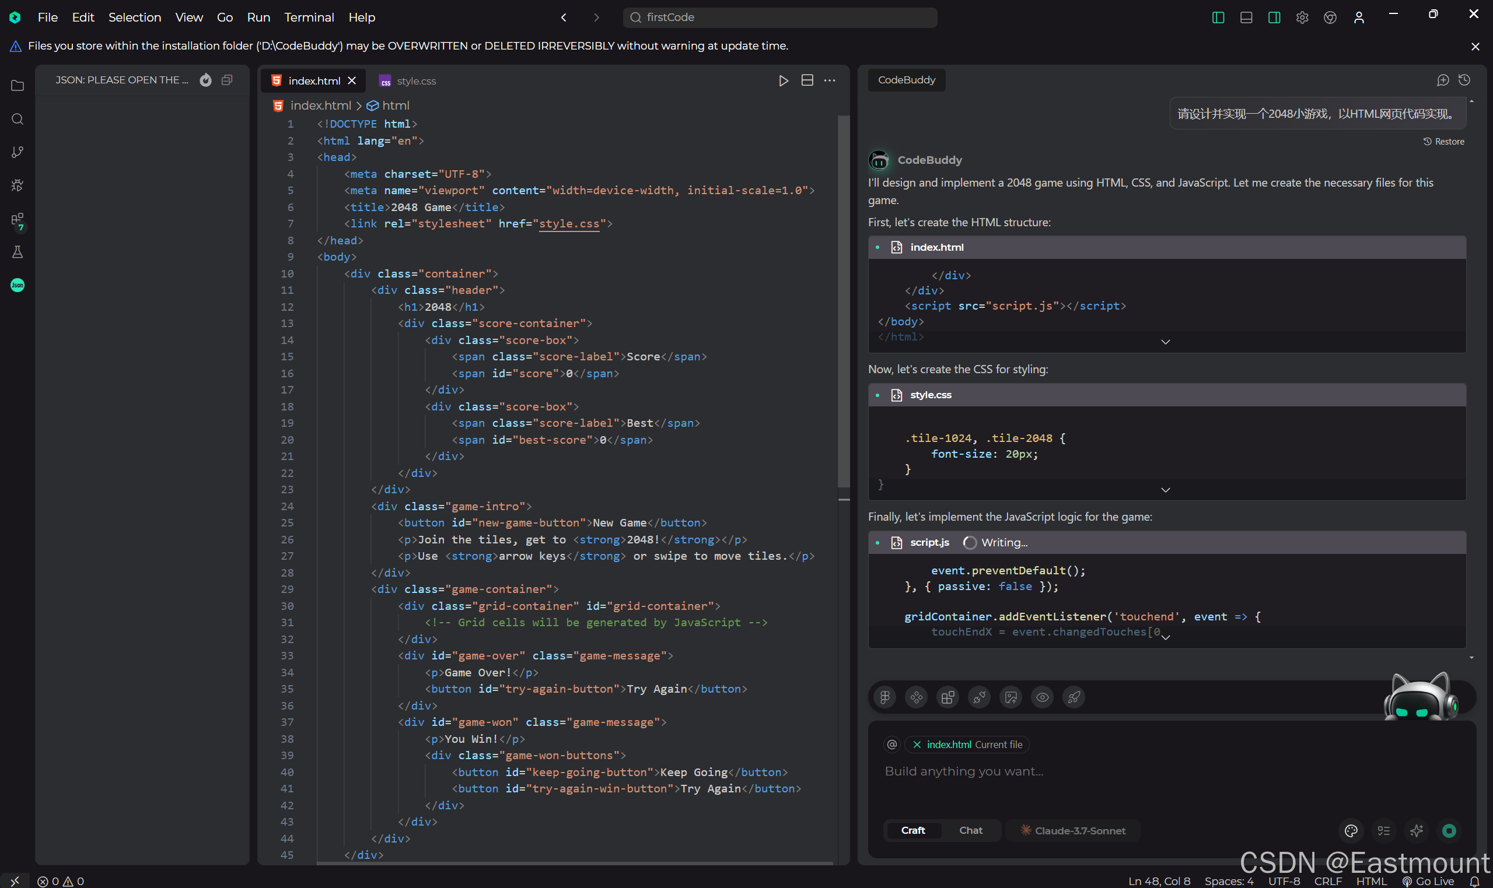Open the Terminal menu
The width and height of the screenshot is (1493, 888).
[x=309, y=17]
